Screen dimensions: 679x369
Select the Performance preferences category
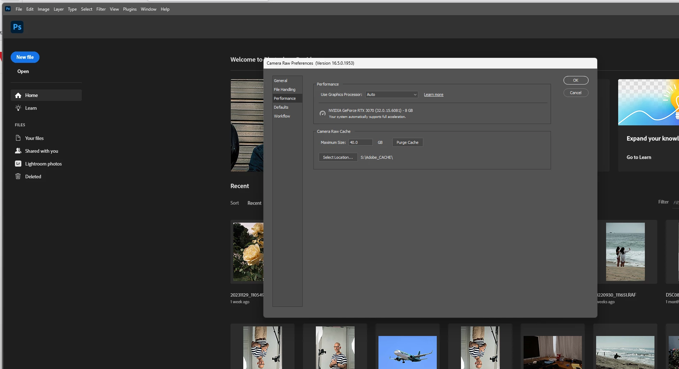tap(287, 98)
